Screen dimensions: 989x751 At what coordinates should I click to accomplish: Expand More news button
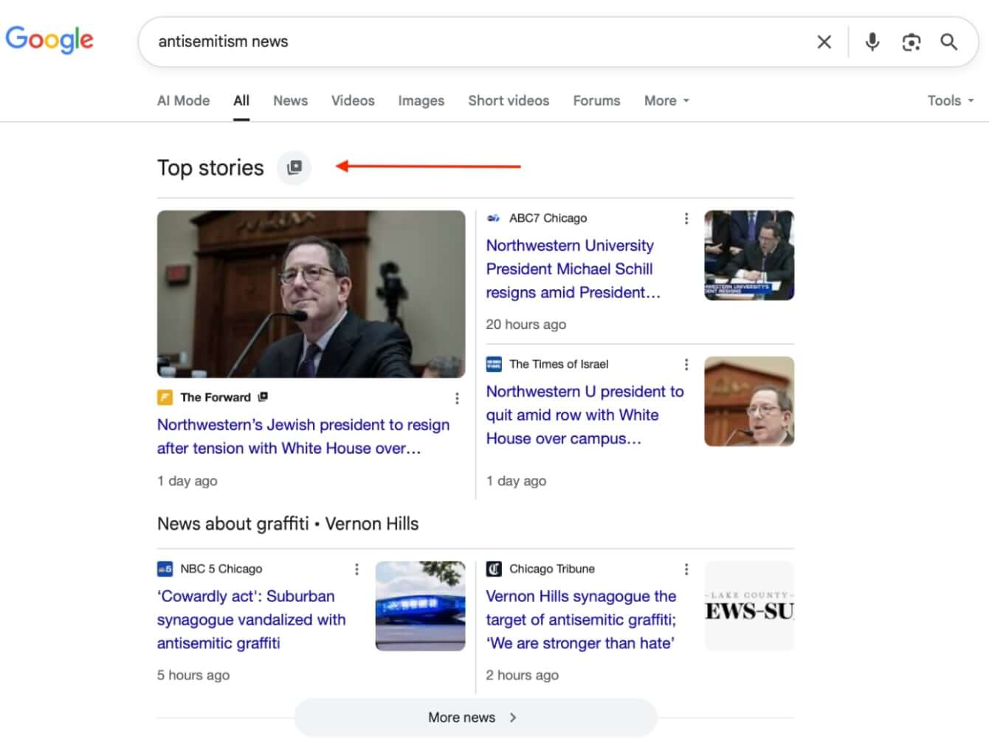pos(475,717)
